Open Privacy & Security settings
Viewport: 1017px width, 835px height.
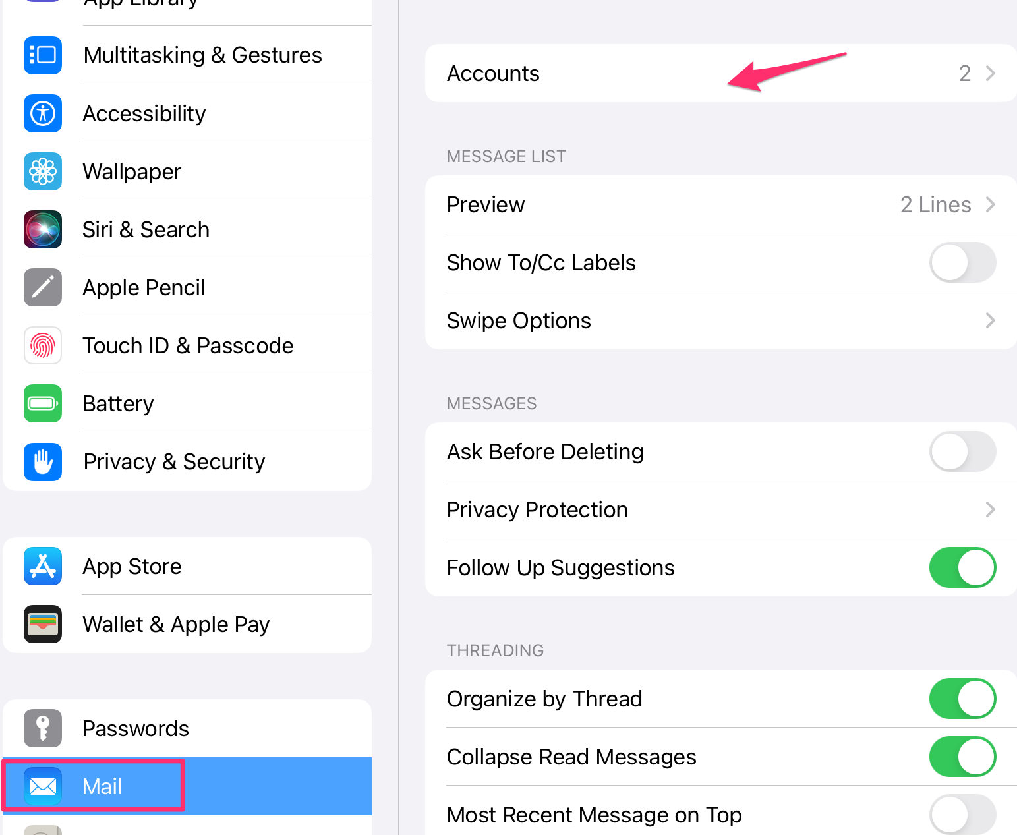[x=174, y=461]
